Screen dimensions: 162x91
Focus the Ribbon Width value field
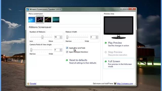[x=93, y=37]
